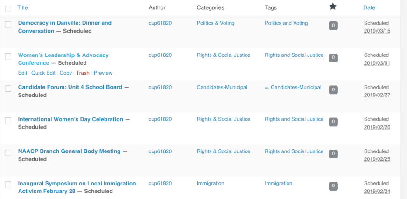Open the Democracy in Danville post title
Image resolution: width=407 pixels, height=199 pixels.
tap(64, 23)
